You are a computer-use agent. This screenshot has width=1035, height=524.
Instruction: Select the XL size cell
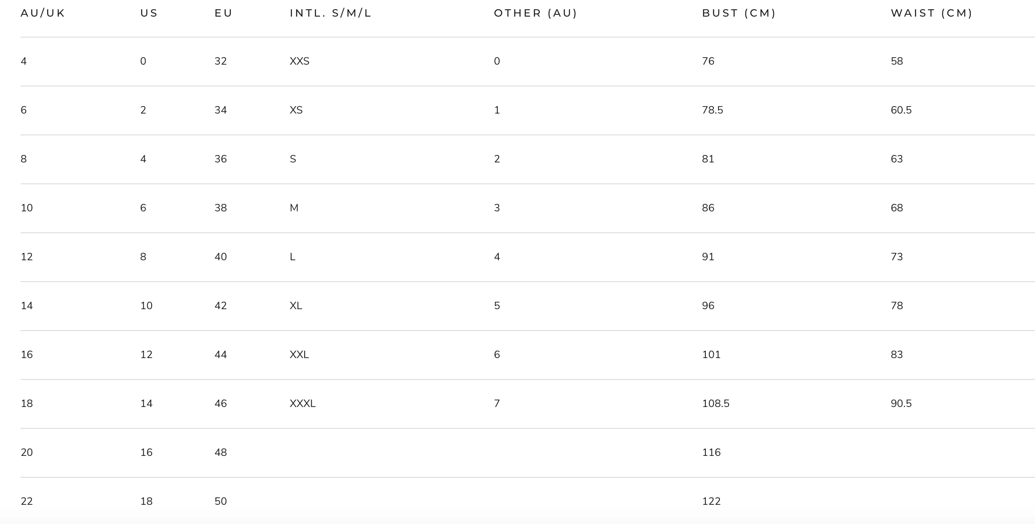pyautogui.click(x=296, y=306)
